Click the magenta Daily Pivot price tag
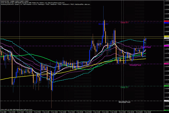This screenshot has width=169, height=113. point(166,46)
